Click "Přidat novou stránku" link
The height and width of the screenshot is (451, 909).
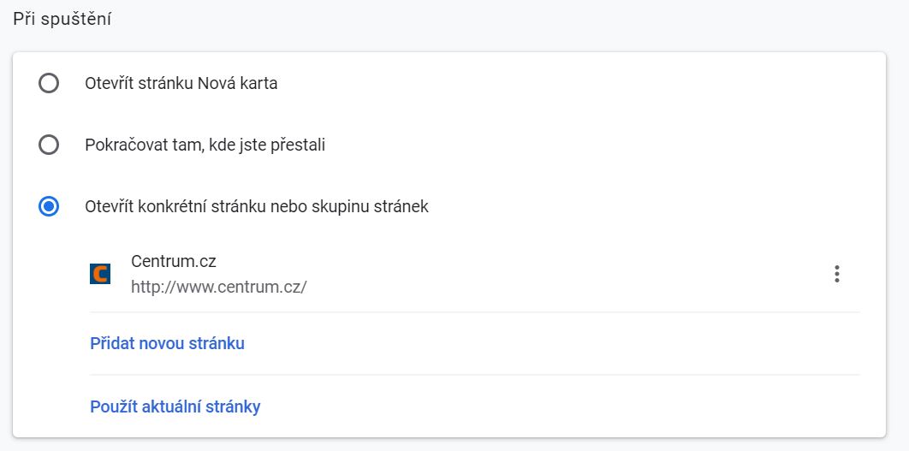pos(167,343)
